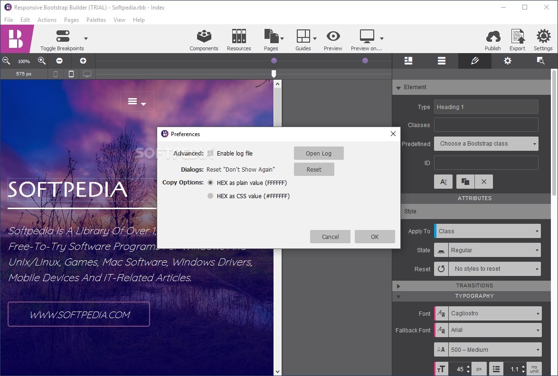Increase the font size stepper
Screen dimensions: 558x376
click(x=468, y=367)
